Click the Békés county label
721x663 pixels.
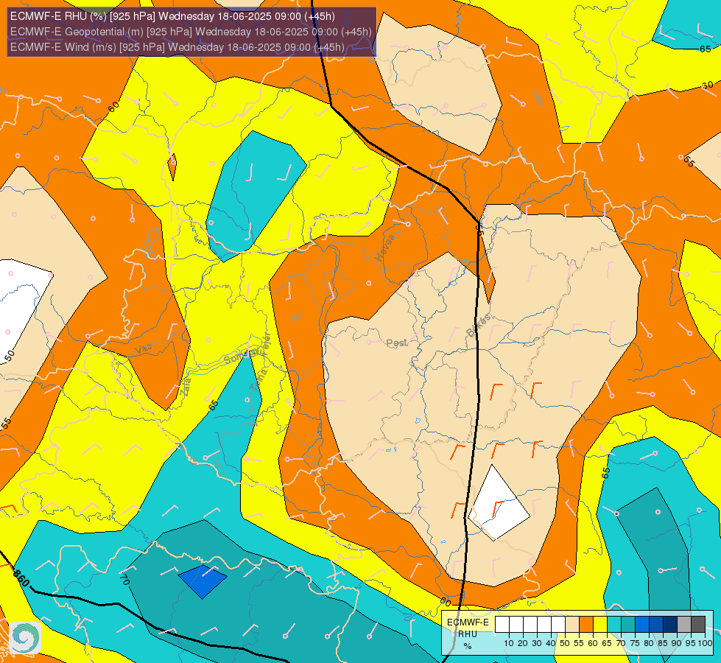pyautogui.click(x=478, y=326)
